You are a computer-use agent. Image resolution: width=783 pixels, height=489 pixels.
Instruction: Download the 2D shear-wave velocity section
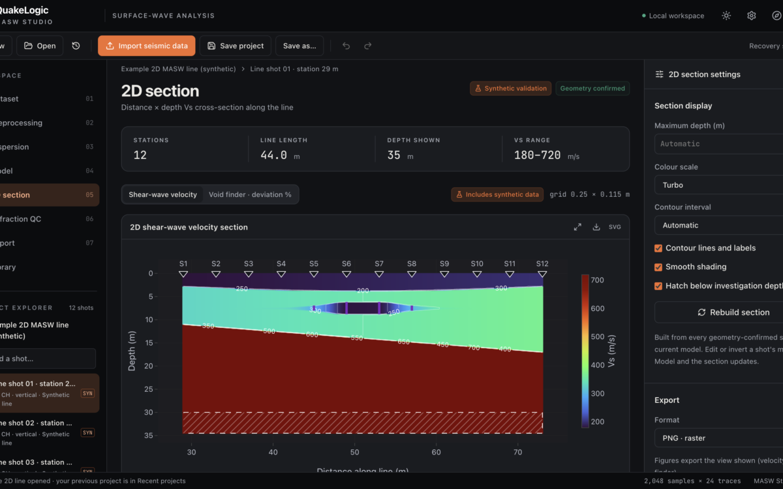pyautogui.click(x=596, y=227)
